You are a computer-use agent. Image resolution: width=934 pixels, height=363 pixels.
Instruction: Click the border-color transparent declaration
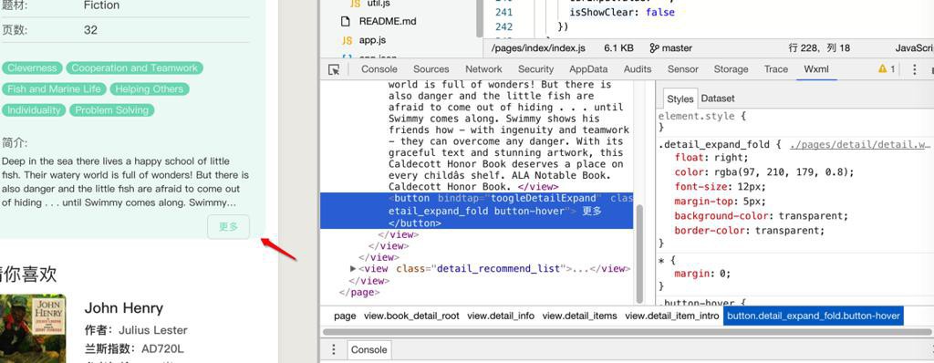pos(750,231)
